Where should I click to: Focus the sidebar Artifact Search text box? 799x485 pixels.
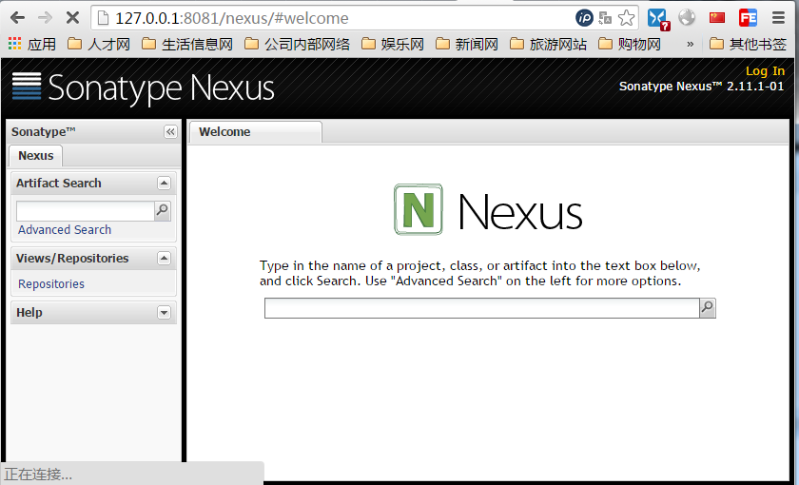86,211
